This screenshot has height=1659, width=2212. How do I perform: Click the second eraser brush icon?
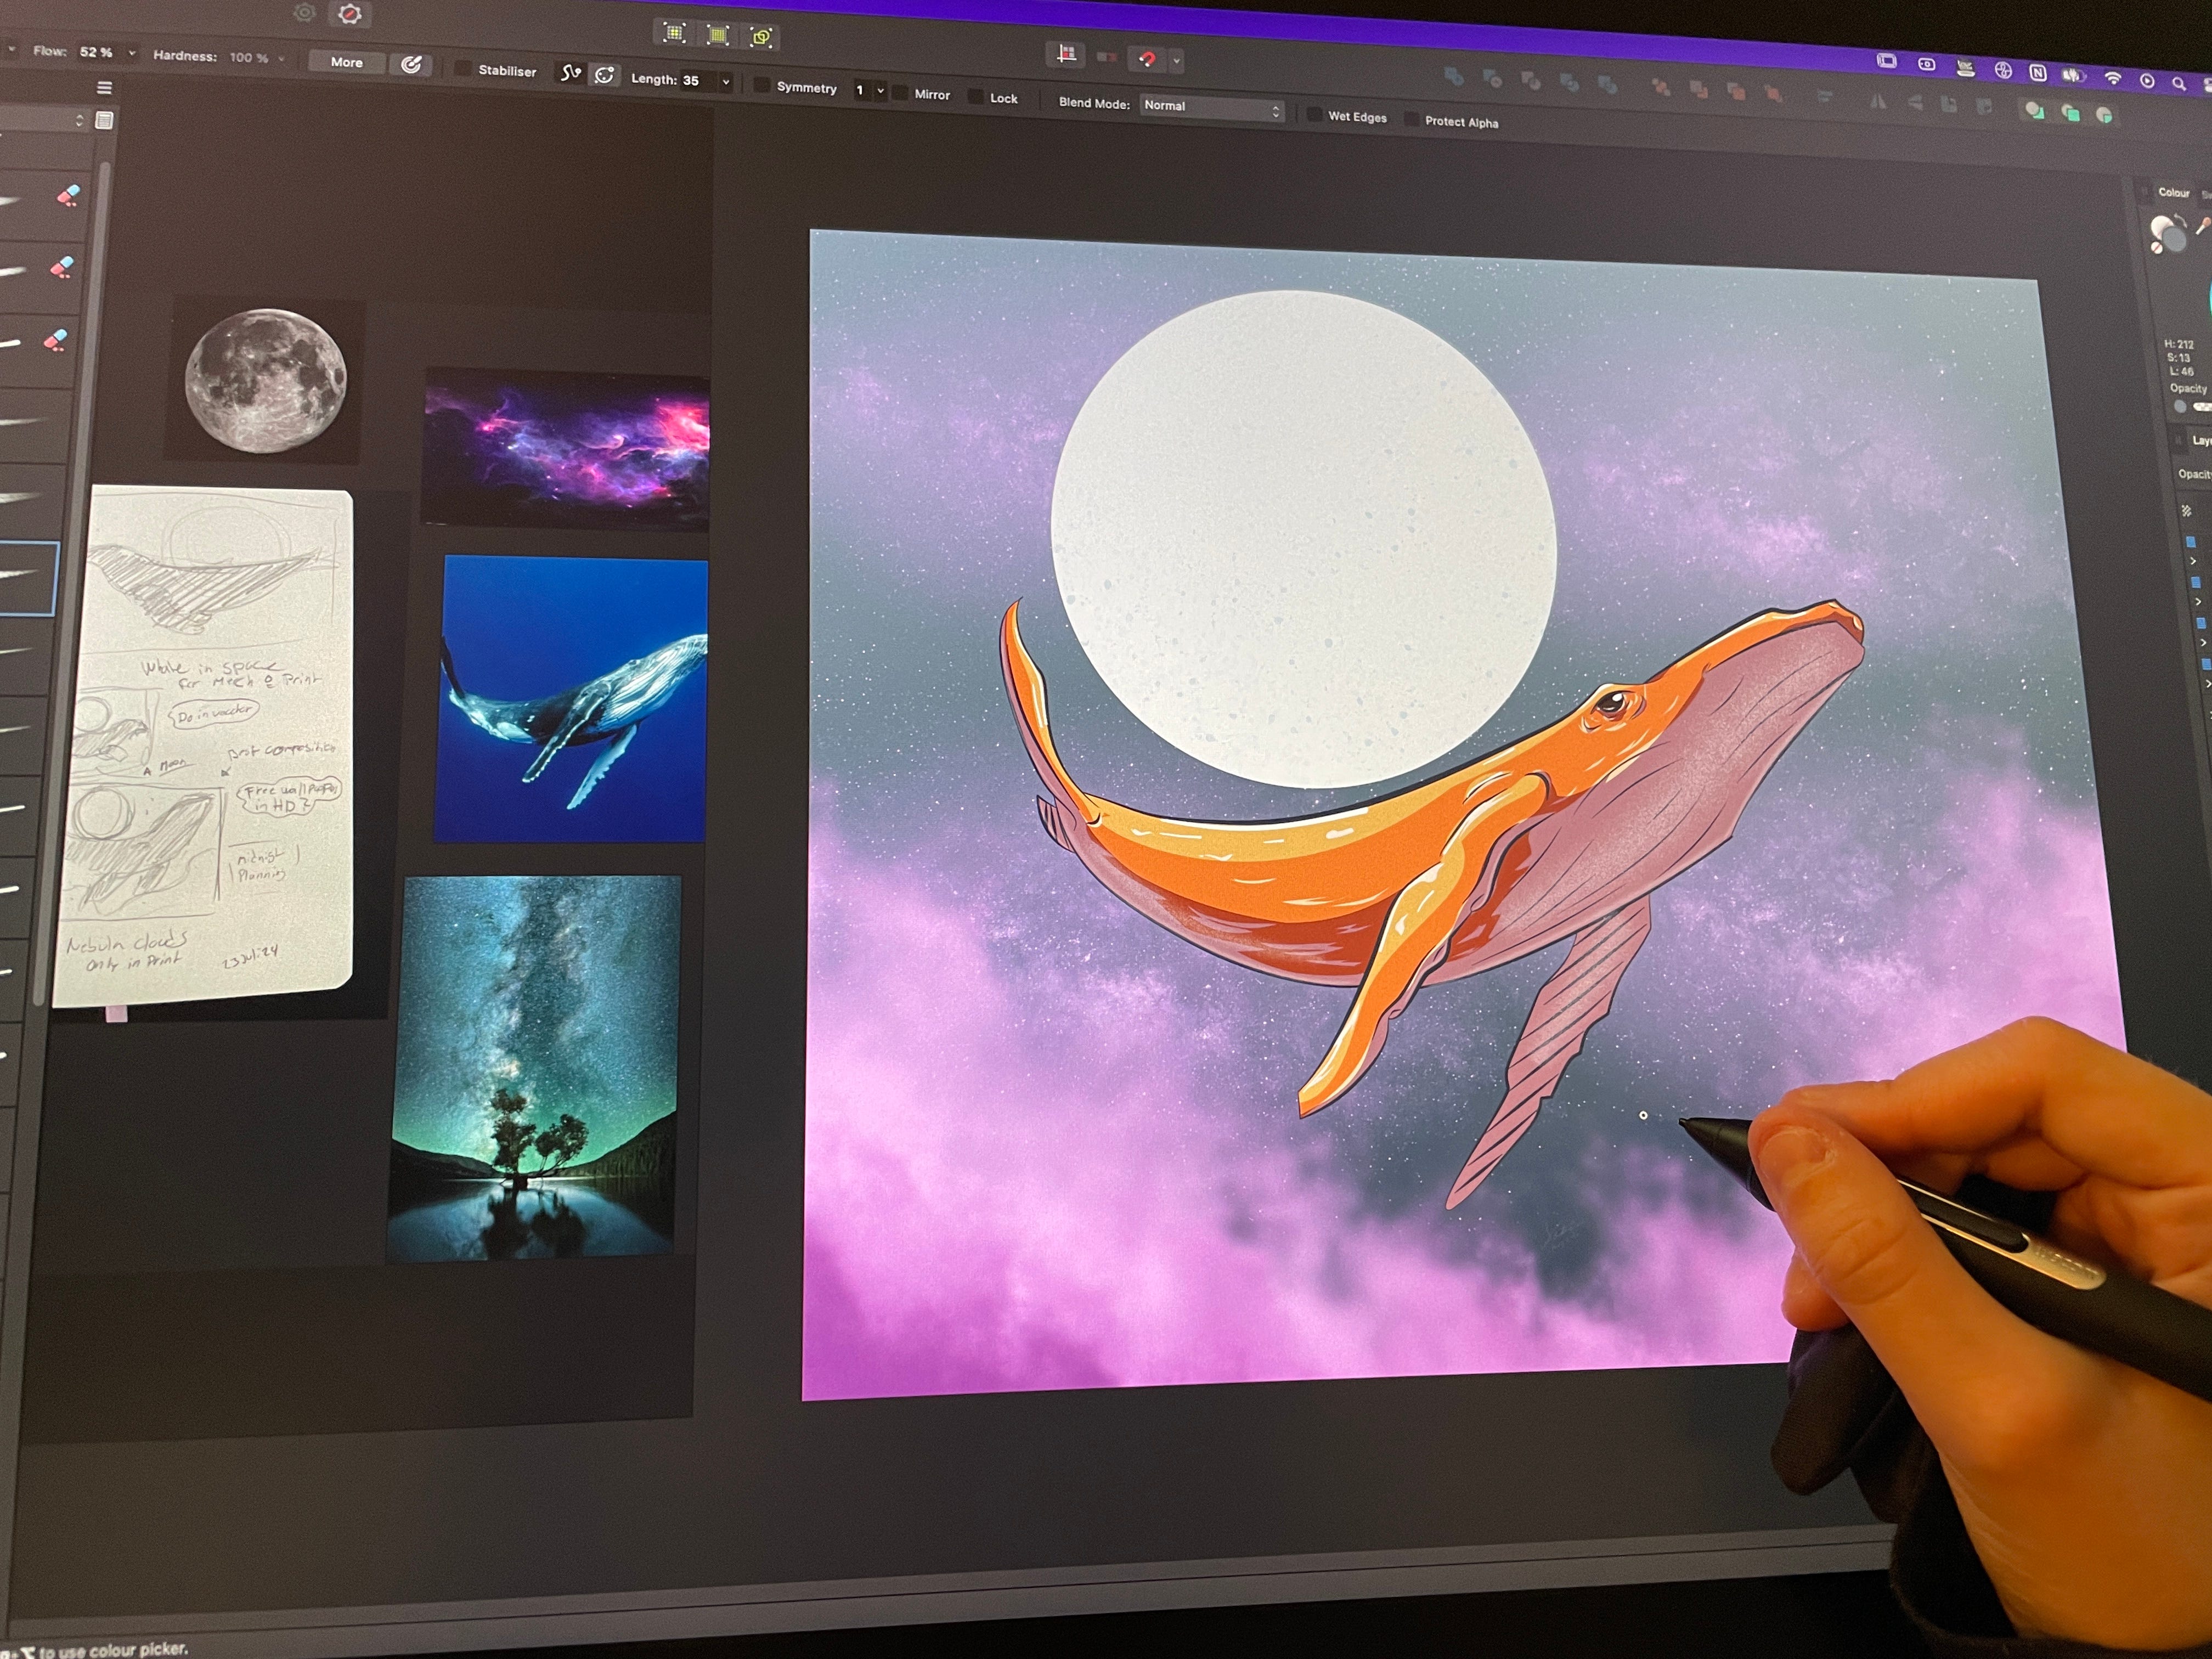(62, 267)
